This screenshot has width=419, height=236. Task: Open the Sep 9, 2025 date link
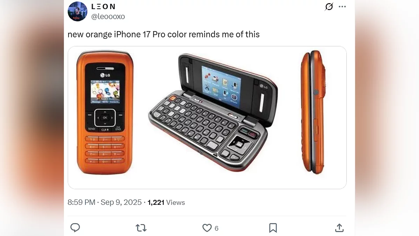click(121, 202)
